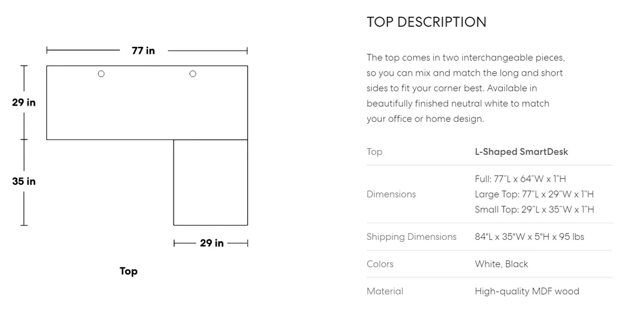The height and width of the screenshot is (313, 624).
Task: Click the small lower desk top shape
Action: (x=210, y=182)
